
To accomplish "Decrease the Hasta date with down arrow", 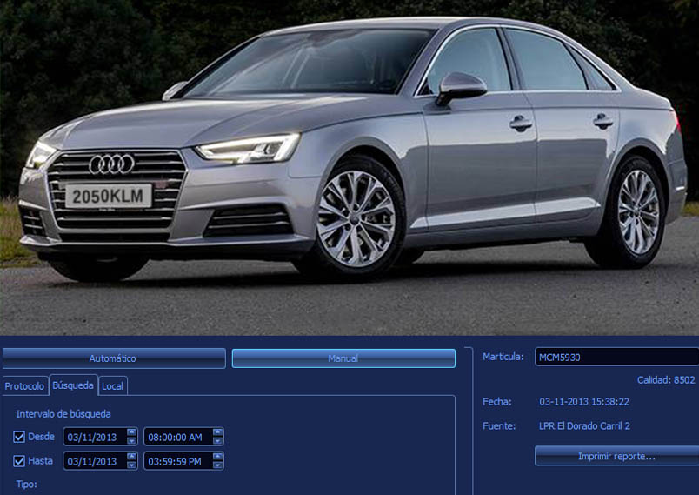I will pos(132,465).
